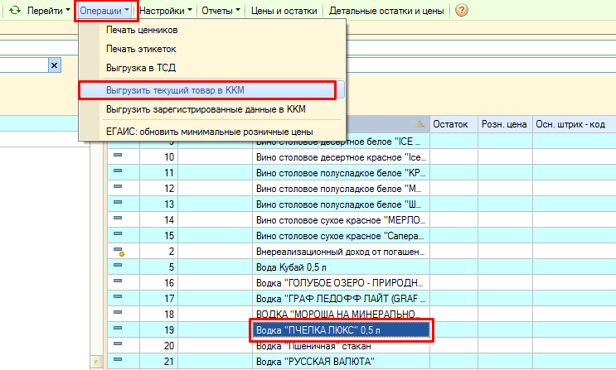Click the row icon for item number 18
The height and width of the screenshot is (370, 616).
click(118, 312)
